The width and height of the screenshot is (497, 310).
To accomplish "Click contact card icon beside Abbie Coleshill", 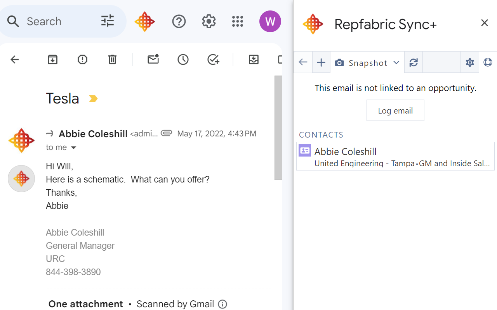I will click(305, 150).
